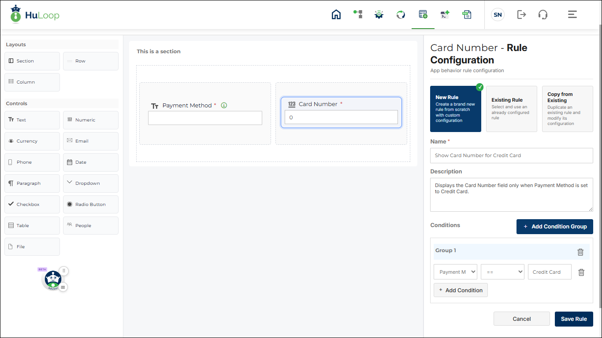The height and width of the screenshot is (338, 602).
Task: Select the Row layout item
Action: [91, 61]
